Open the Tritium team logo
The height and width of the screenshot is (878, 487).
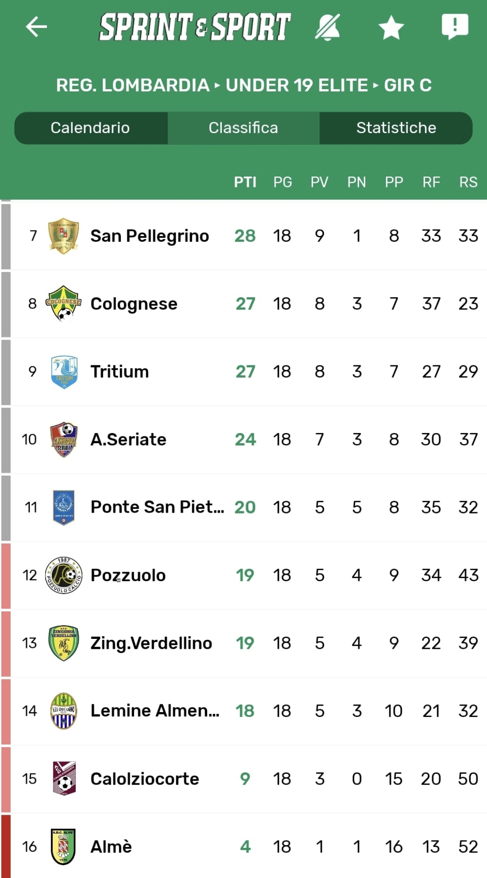(64, 371)
